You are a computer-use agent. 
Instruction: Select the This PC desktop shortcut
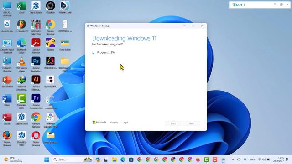coord(7,9)
